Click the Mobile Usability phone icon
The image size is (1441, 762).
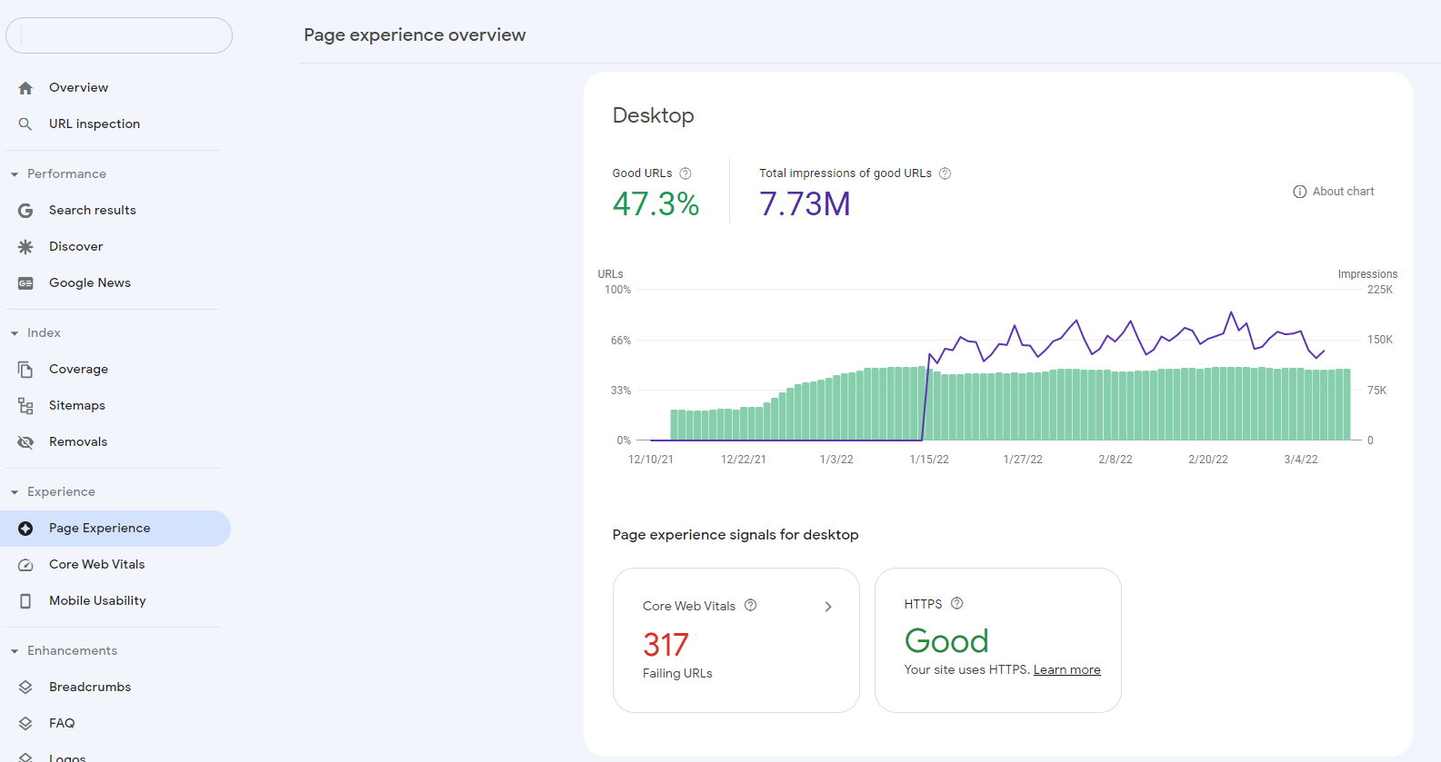click(25, 601)
